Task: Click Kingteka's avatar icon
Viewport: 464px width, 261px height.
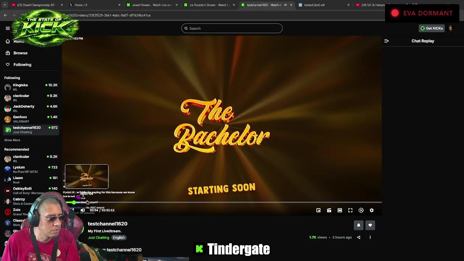Action: click(8, 87)
